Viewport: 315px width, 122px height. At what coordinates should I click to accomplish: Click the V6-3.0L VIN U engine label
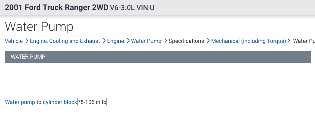point(132,8)
